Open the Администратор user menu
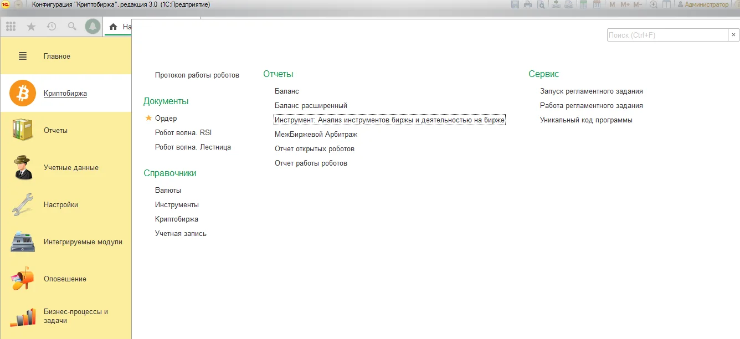Screen dimensions: 740x339 tap(703, 4)
